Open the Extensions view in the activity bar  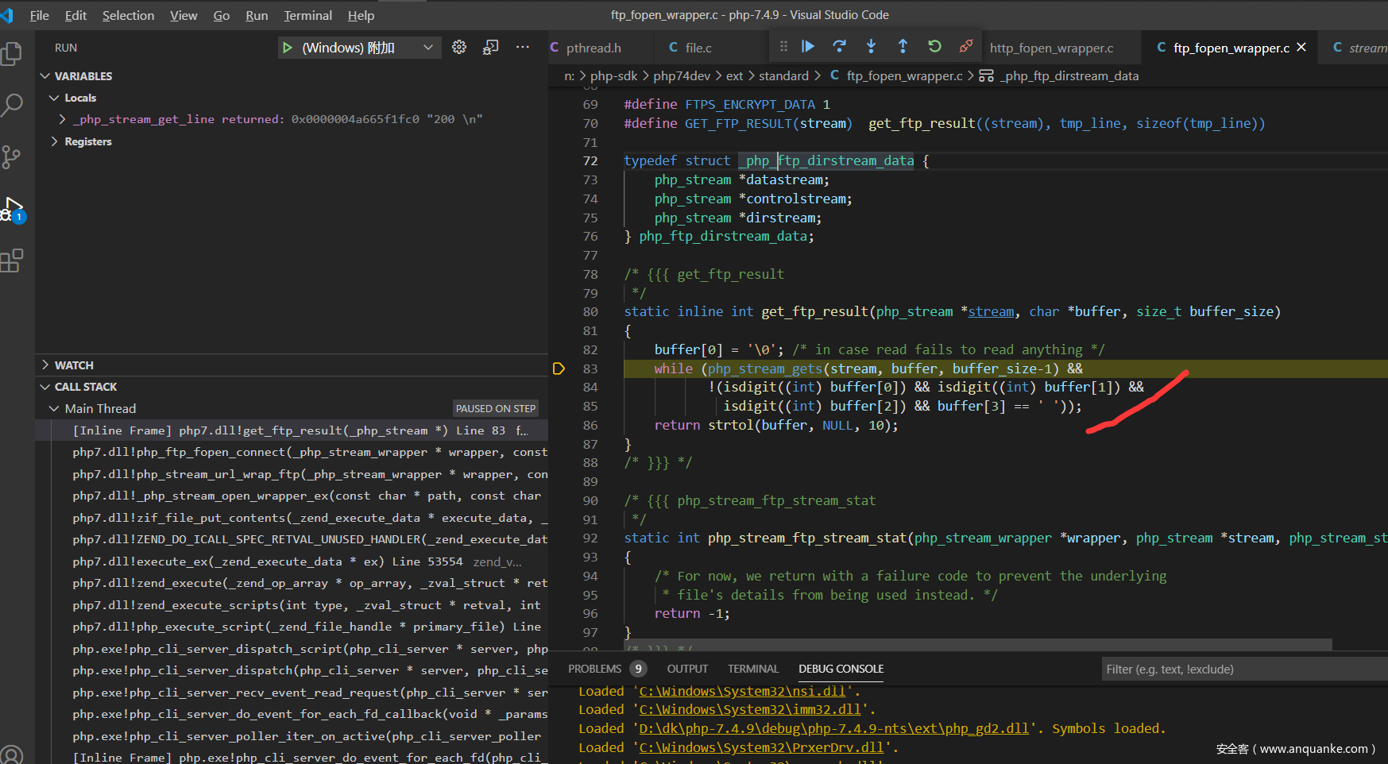coord(13,260)
